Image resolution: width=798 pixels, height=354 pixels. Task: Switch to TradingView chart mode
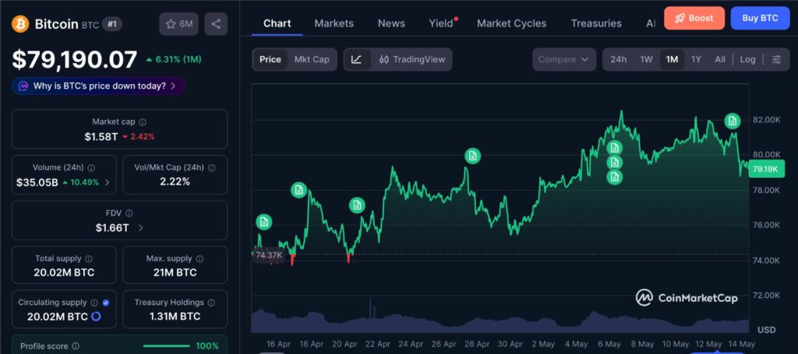411,59
